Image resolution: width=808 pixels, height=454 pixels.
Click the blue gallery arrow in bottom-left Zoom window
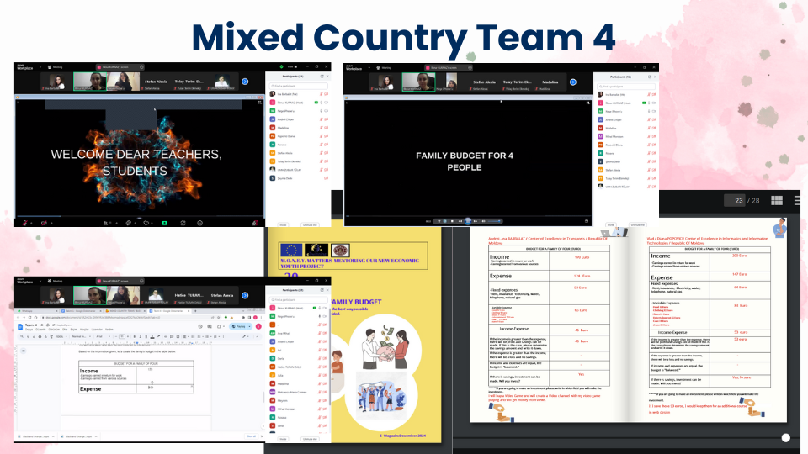(244, 294)
